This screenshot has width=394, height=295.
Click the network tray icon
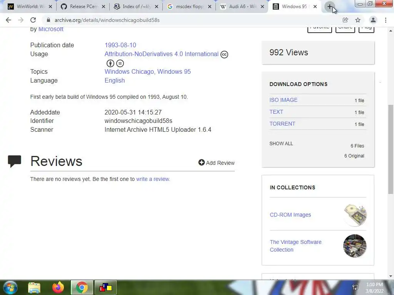coord(355,287)
